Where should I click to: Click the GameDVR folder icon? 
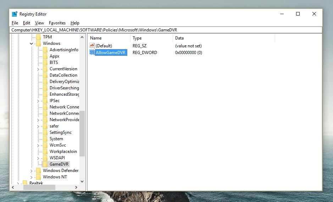[45, 164]
